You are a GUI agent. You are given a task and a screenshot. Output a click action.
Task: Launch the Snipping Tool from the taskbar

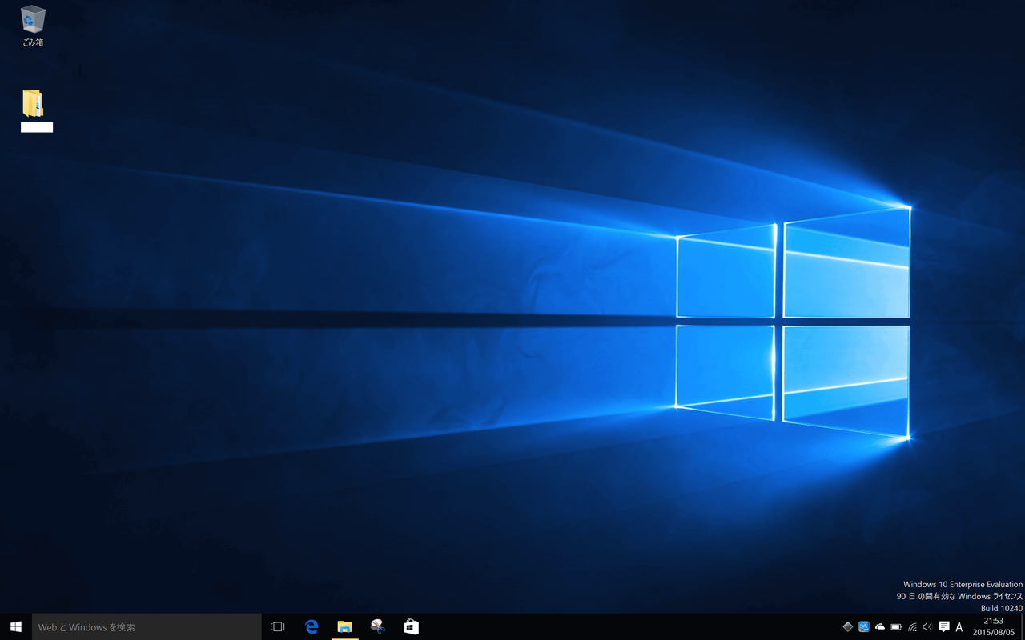[x=378, y=627]
